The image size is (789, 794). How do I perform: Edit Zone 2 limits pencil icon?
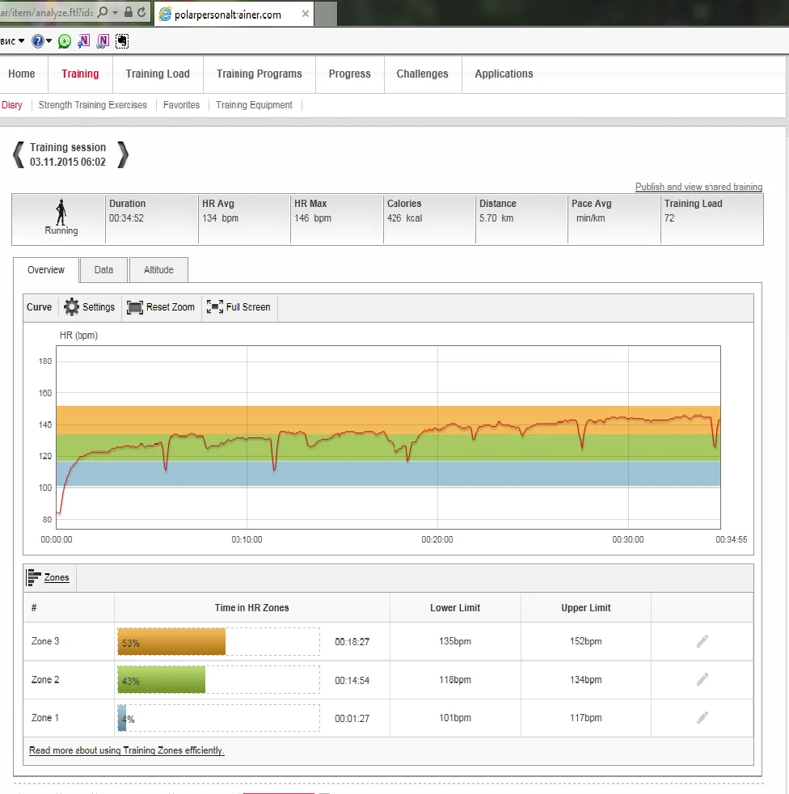coord(702,680)
